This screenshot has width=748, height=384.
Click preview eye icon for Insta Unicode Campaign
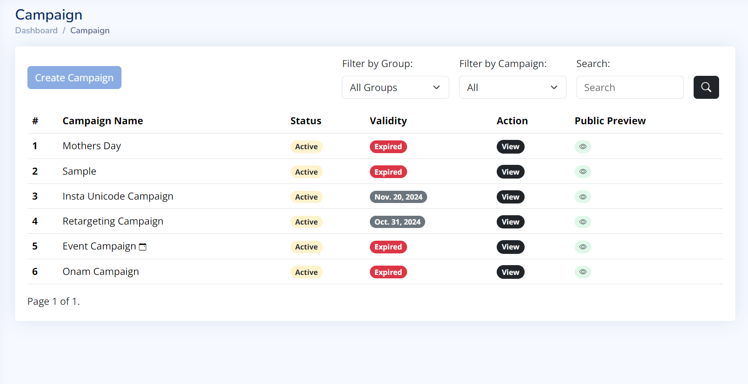(582, 197)
